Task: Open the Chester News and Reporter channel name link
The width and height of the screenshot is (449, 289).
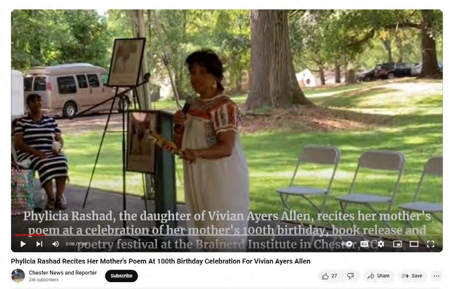Action: [63, 273]
